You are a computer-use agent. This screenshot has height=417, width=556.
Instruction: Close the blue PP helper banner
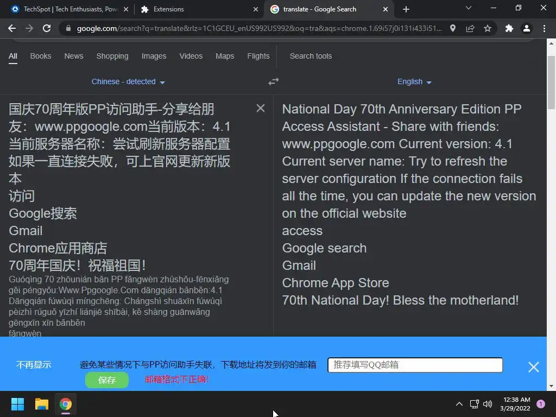point(533,367)
